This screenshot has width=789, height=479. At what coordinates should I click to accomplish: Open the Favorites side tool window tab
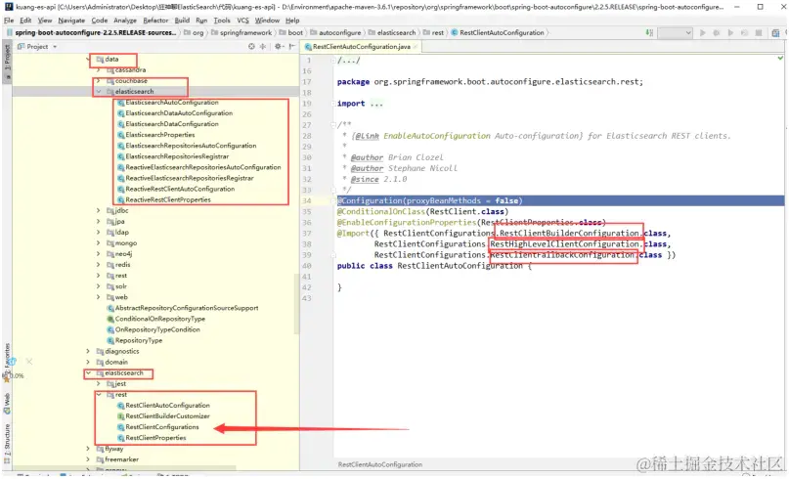pyautogui.click(x=7, y=362)
